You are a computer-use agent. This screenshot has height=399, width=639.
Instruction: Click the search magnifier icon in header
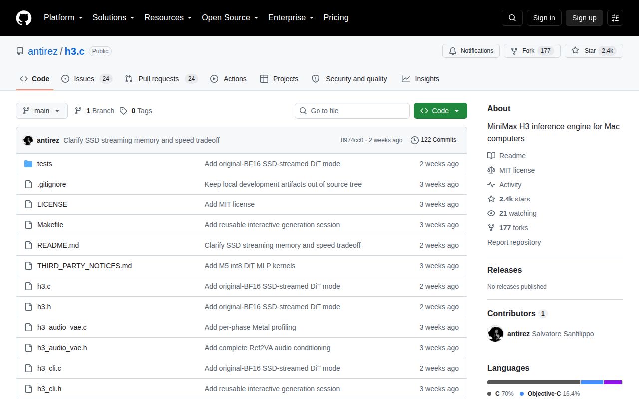(x=512, y=18)
